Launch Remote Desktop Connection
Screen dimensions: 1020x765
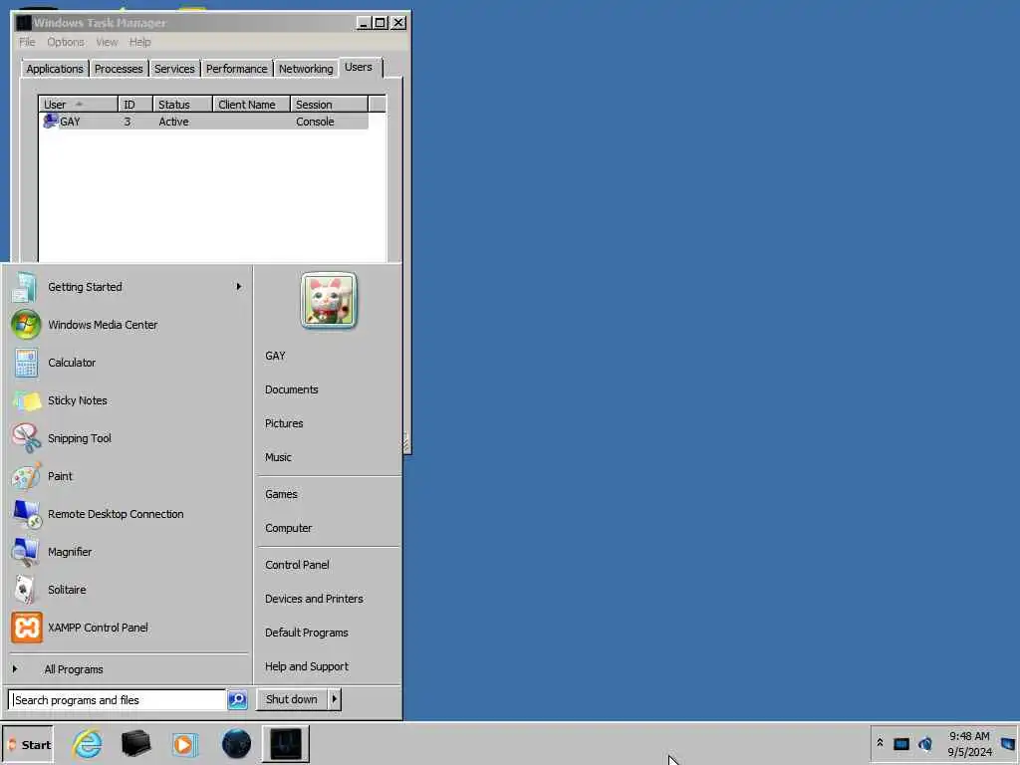click(128, 514)
